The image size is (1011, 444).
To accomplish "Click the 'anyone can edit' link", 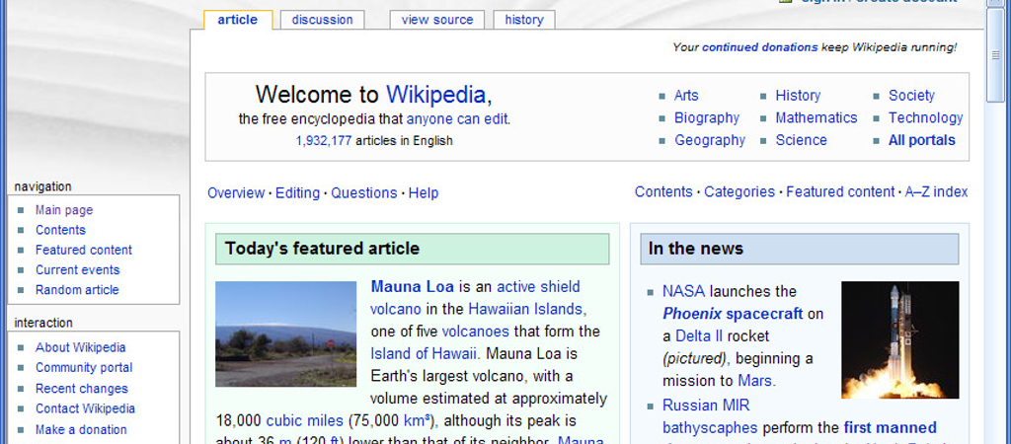I will click(457, 119).
